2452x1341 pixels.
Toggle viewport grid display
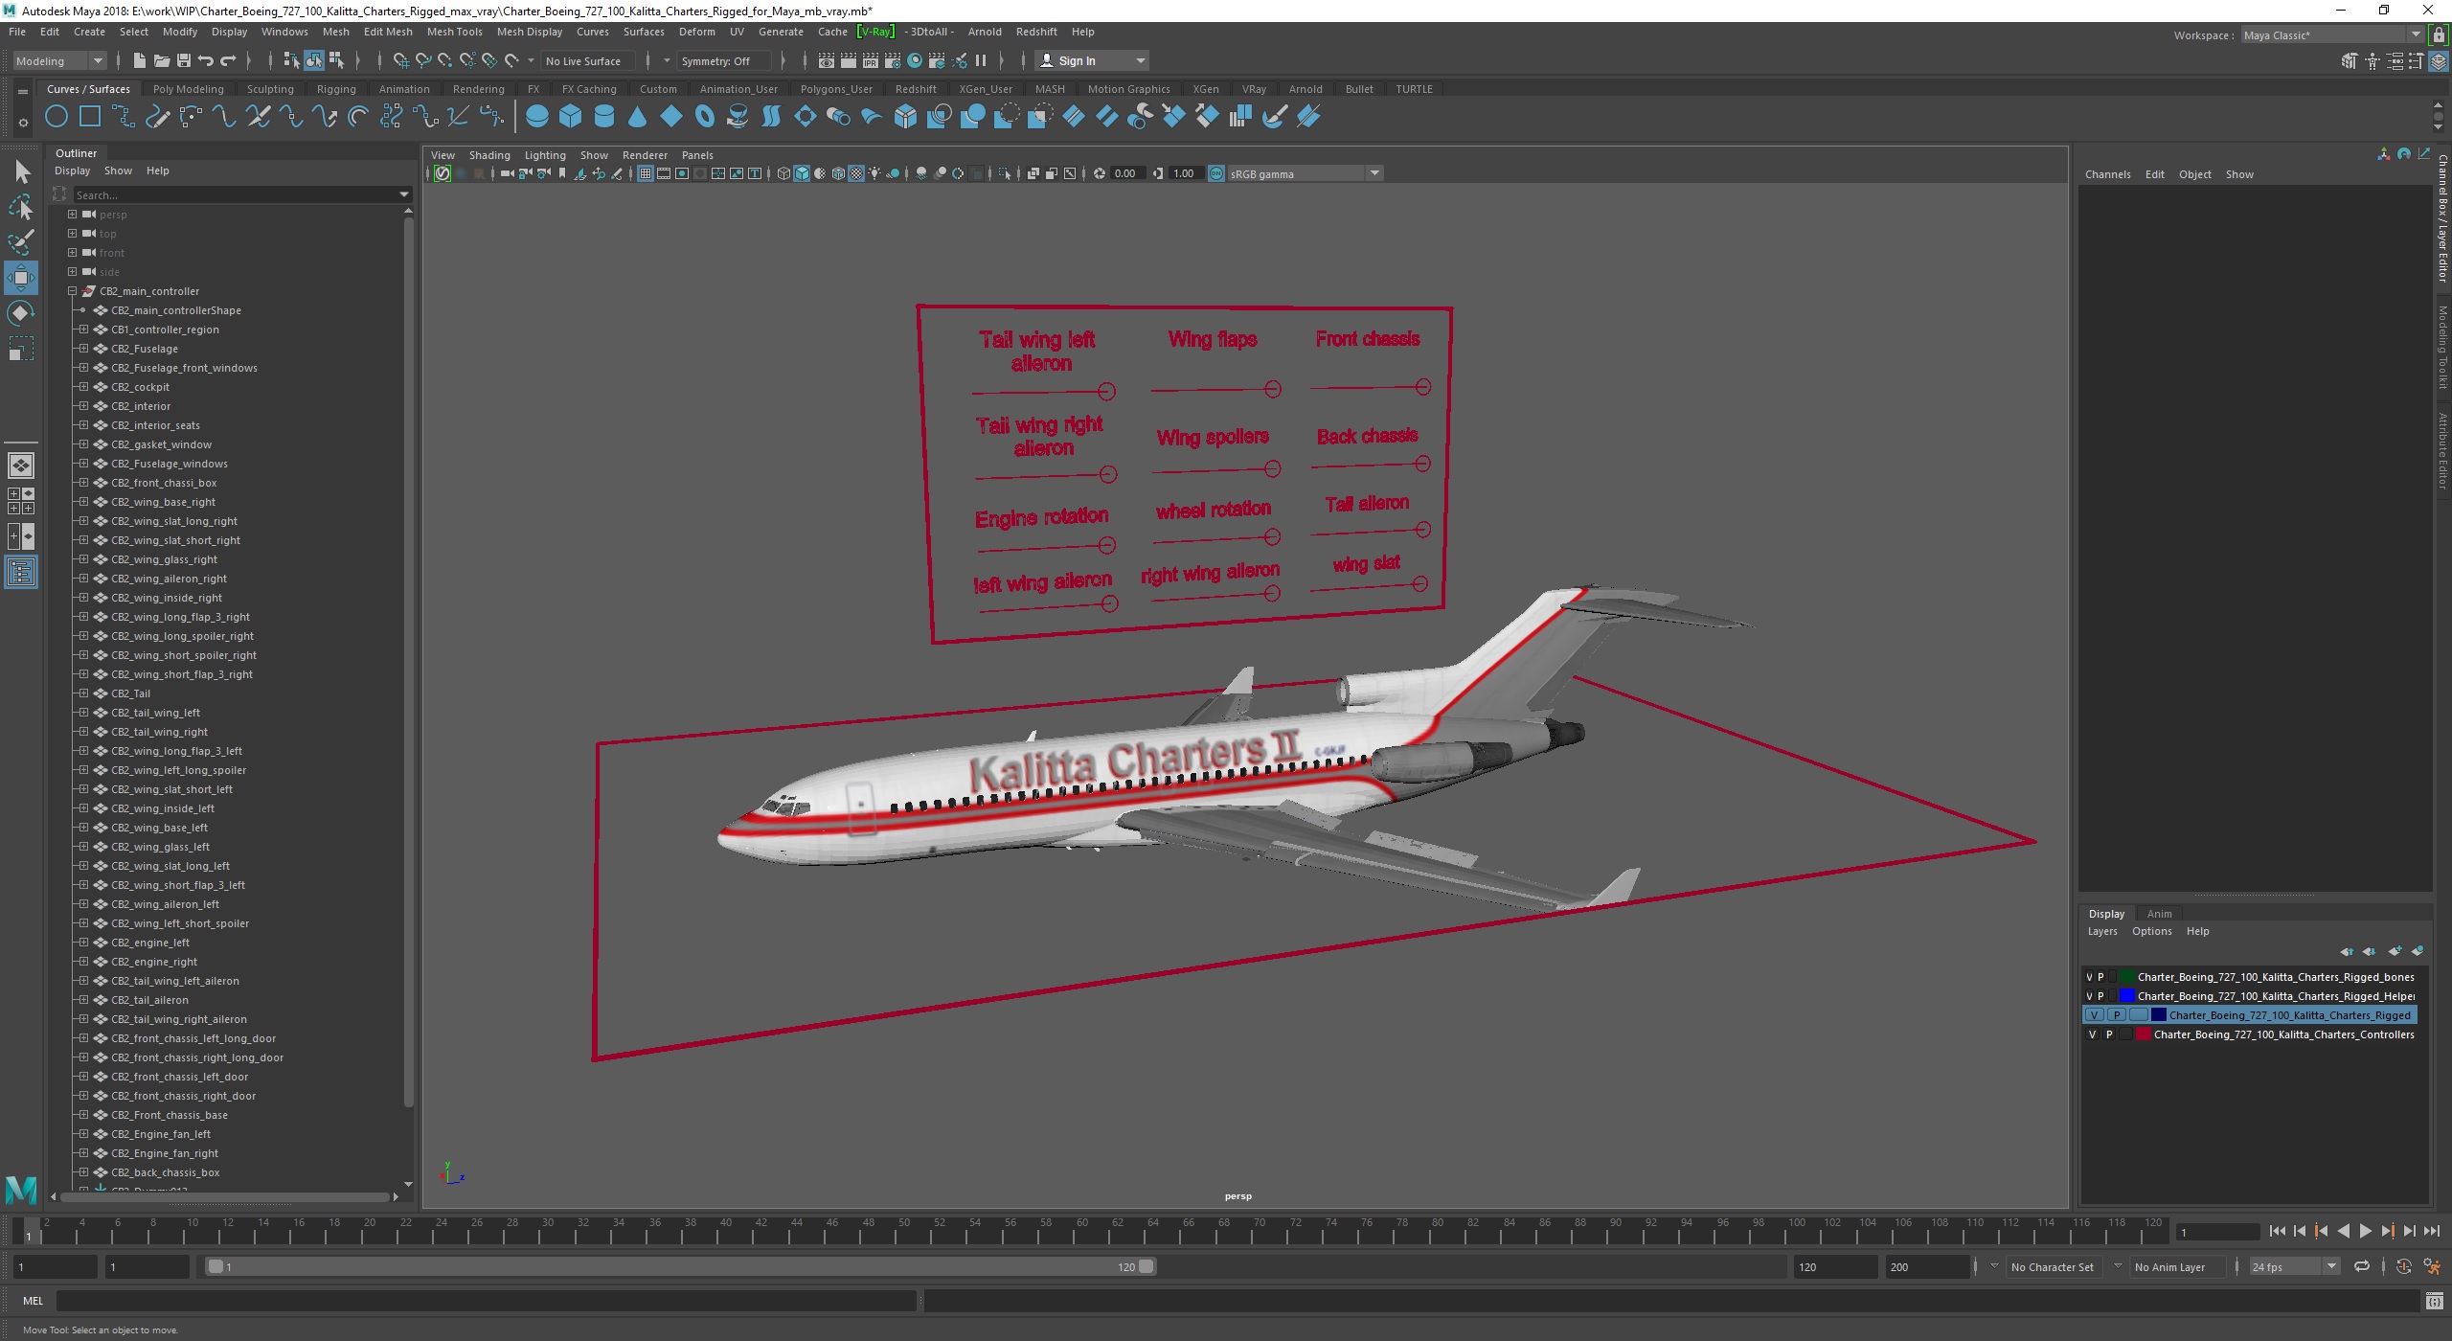[x=645, y=173]
